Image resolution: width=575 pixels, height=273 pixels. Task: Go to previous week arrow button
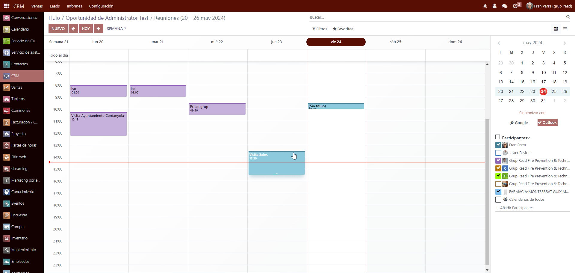tap(73, 28)
